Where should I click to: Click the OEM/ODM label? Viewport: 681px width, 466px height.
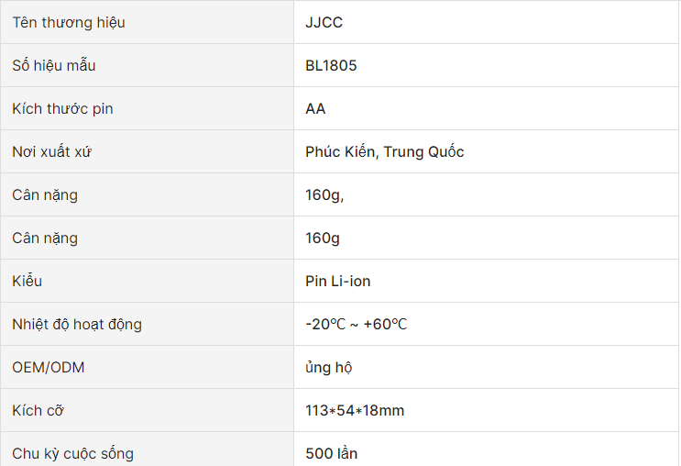click(49, 367)
